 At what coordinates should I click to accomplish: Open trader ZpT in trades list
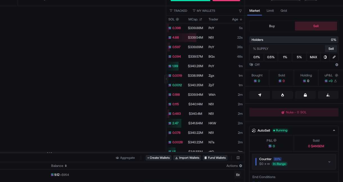coord(211,85)
